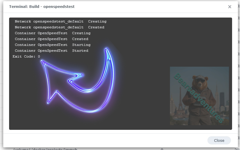Click the dialog footer left of Close
240x150 pixels.
pyautogui.click(x=117, y=140)
